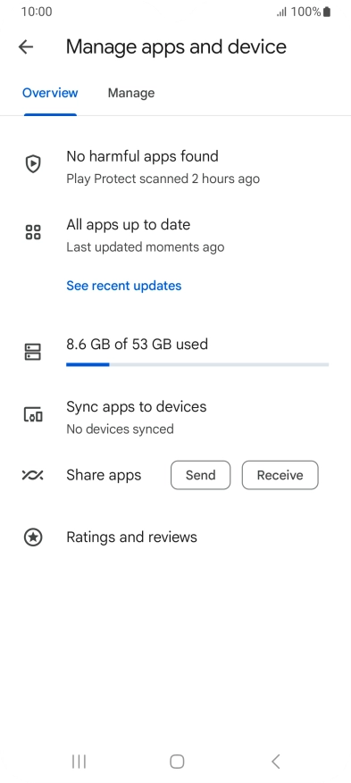Tap the Android home navigation button
The image size is (351, 783).
(x=177, y=762)
